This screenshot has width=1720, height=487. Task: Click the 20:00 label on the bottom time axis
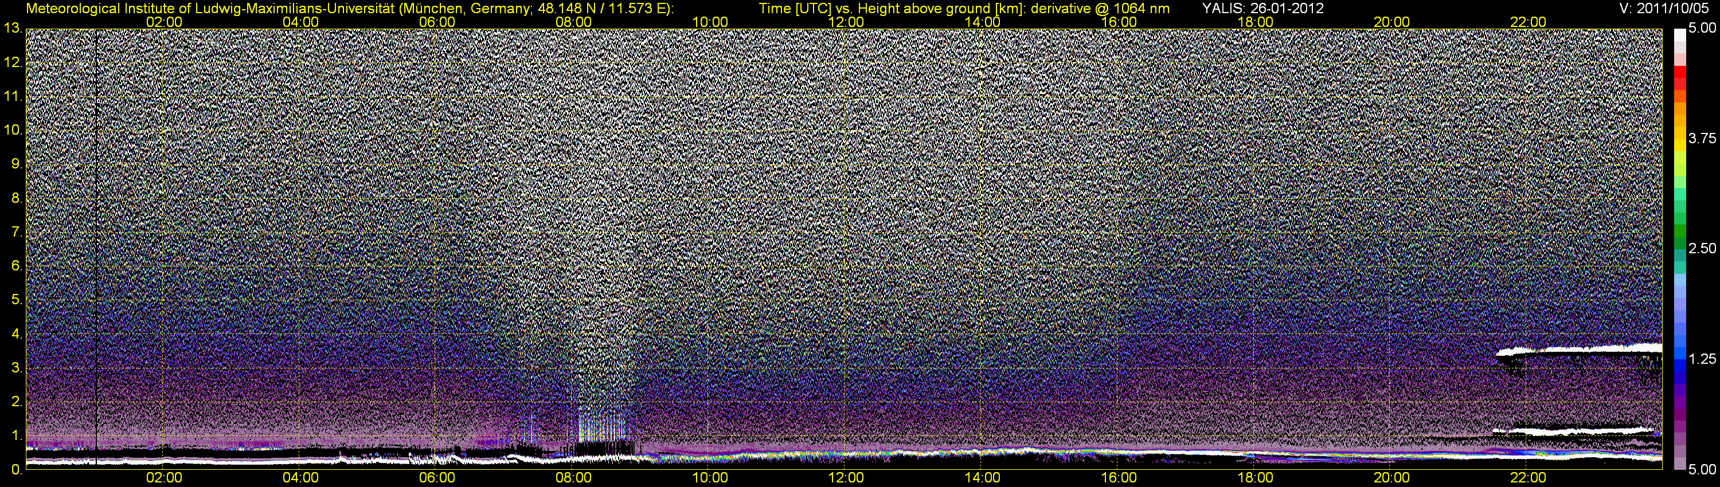[x=1391, y=478]
